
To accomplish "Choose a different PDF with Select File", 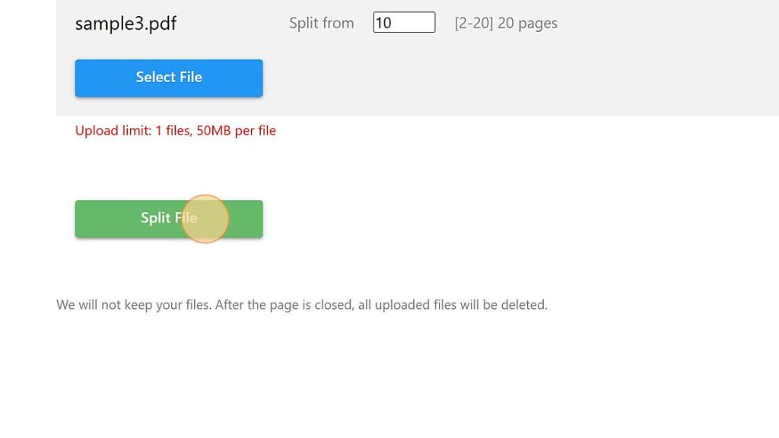I will pos(169,78).
